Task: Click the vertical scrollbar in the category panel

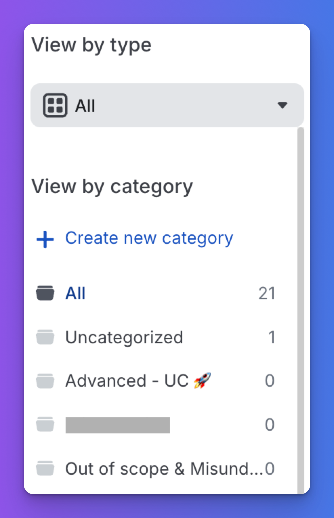Action: (300, 305)
